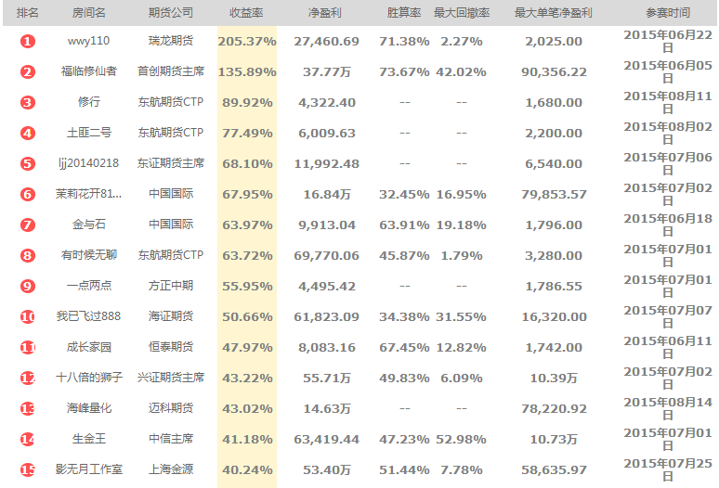Open room 金与石
This screenshot has height=488, width=719.
tap(89, 225)
